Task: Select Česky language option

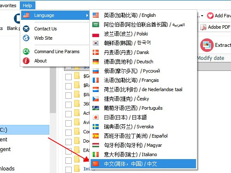Action: [143, 99]
